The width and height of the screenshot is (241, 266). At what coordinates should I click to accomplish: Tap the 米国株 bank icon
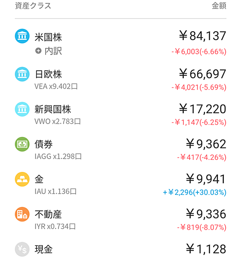tap(22, 36)
